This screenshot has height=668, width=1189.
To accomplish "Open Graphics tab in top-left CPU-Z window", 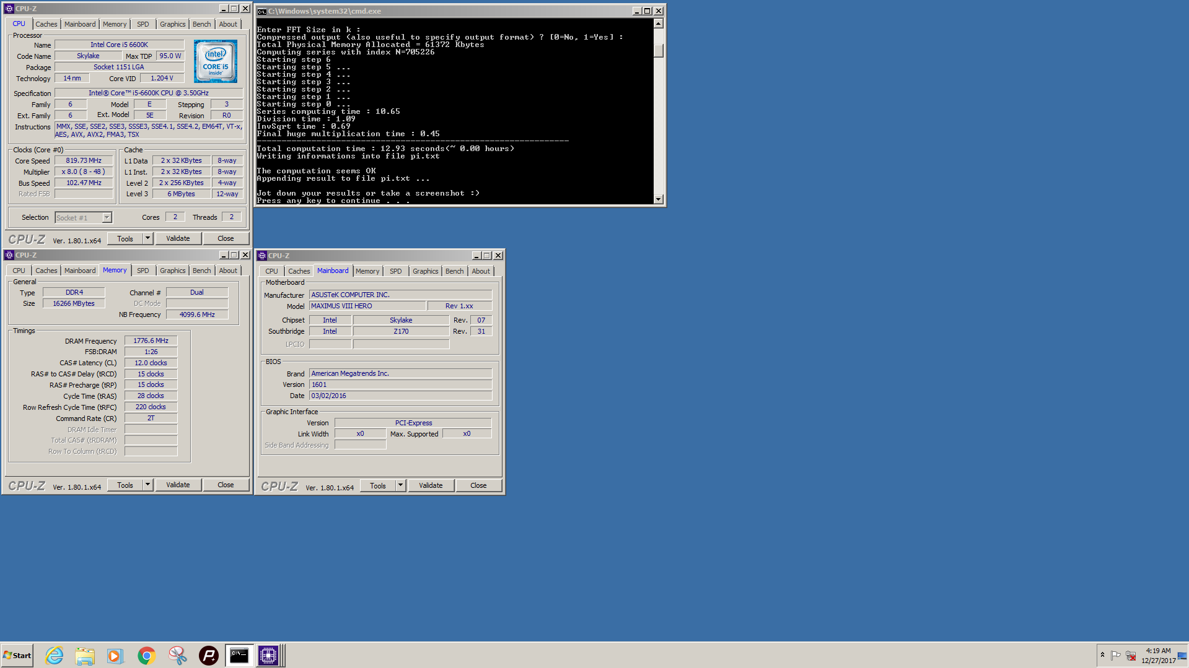I will [173, 24].
